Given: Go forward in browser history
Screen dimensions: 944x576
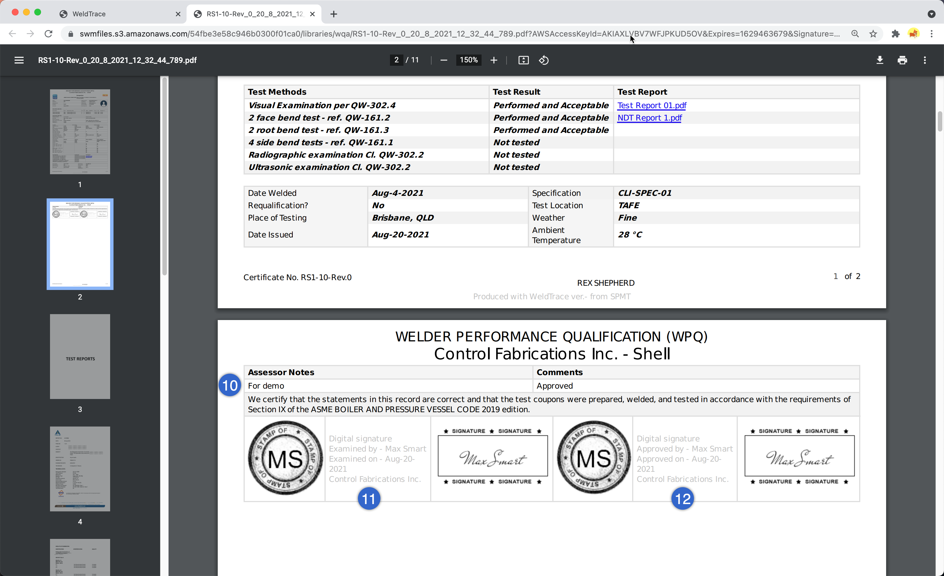Looking at the screenshot, I should [30, 34].
